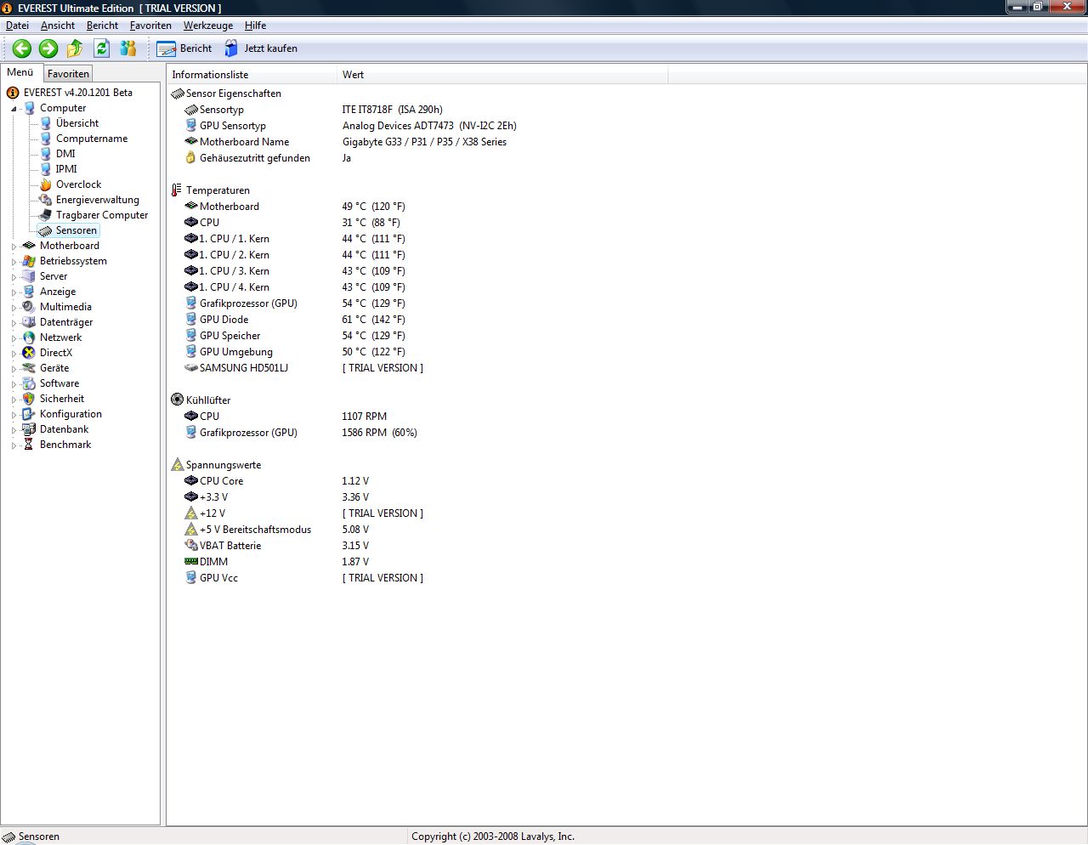
Task: Click the refresh icon in the toolbar
Action: click(x=101, y=48)
